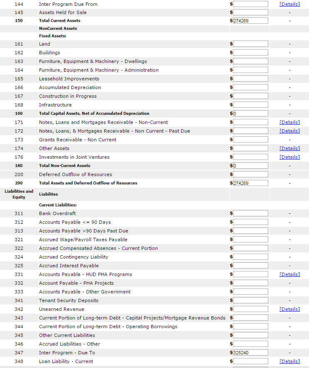Open Details for Notes Receivable Non-Current row 171
This screenshot has height=368, width=309.
(x=289, y=122)
